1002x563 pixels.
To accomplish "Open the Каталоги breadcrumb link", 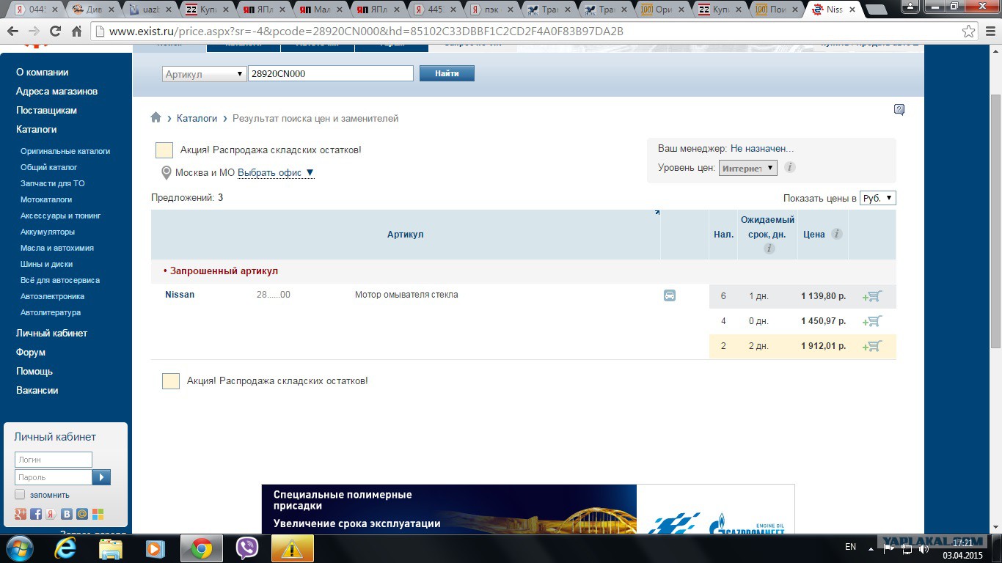I will coord(197,118).
